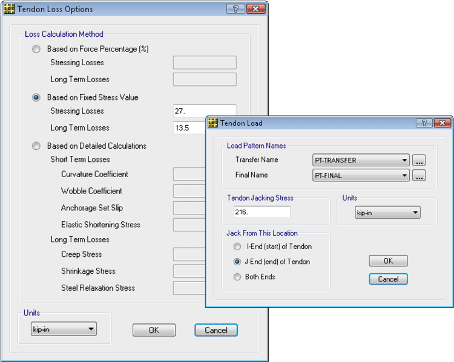454x362 pixels.
Task: Click the Tendon Loss Options title bar app icon
Action: click(x=9, y=9)
